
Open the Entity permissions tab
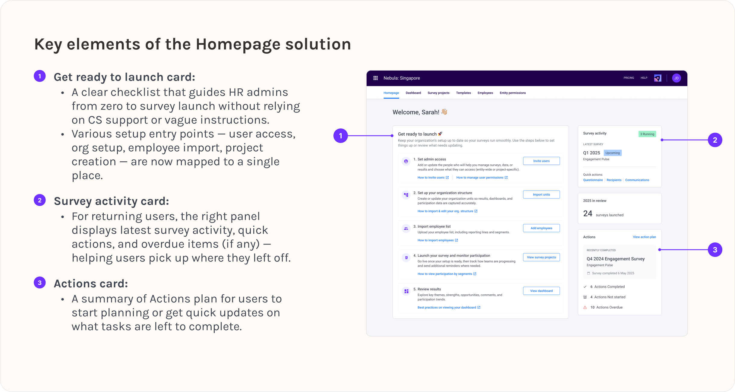[x=513, y=93]
